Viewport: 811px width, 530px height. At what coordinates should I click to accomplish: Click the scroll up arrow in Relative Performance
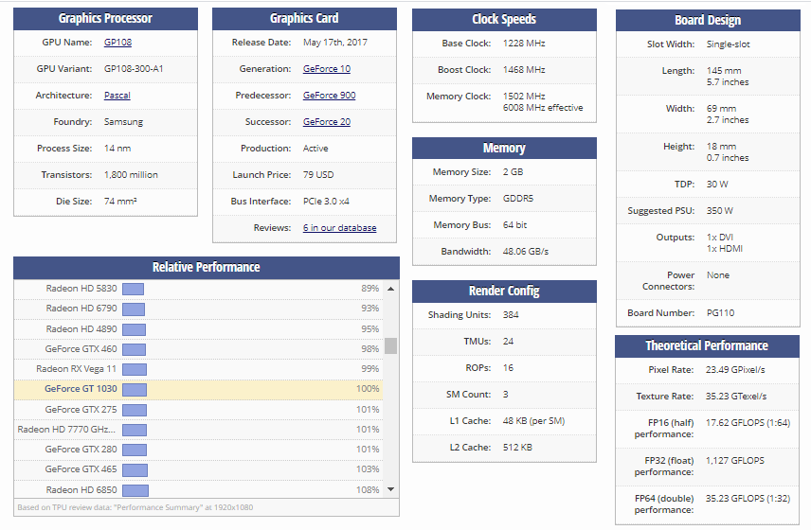tap(390, 288)
